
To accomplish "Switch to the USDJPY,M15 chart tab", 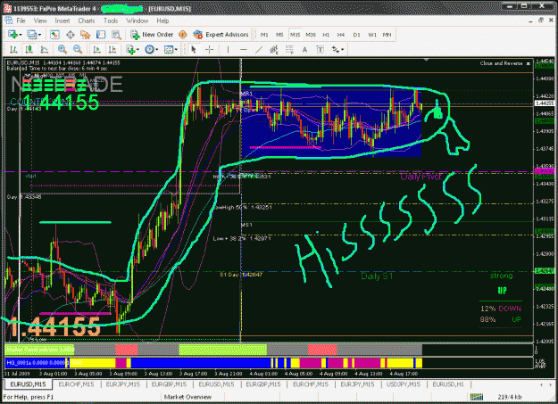I will 404,384.
